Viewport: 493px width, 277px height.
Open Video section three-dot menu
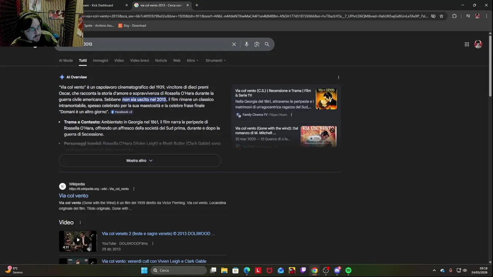pos(80,223)
